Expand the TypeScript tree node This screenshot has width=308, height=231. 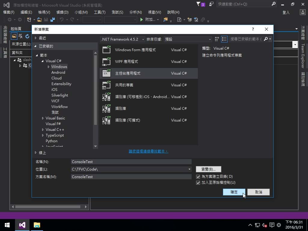[x=43, y=135]
